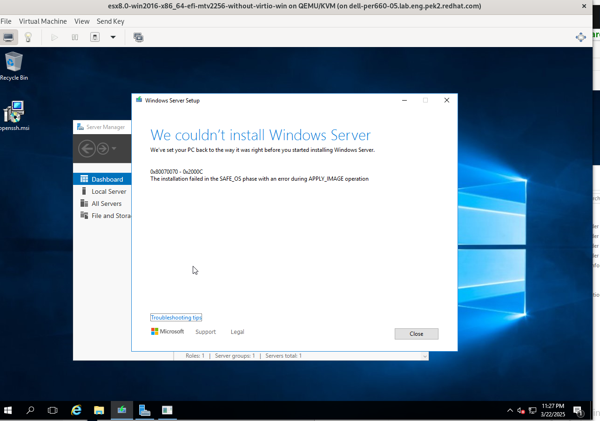Minimize the Windows Server Setup window

(x=404, y=100)
